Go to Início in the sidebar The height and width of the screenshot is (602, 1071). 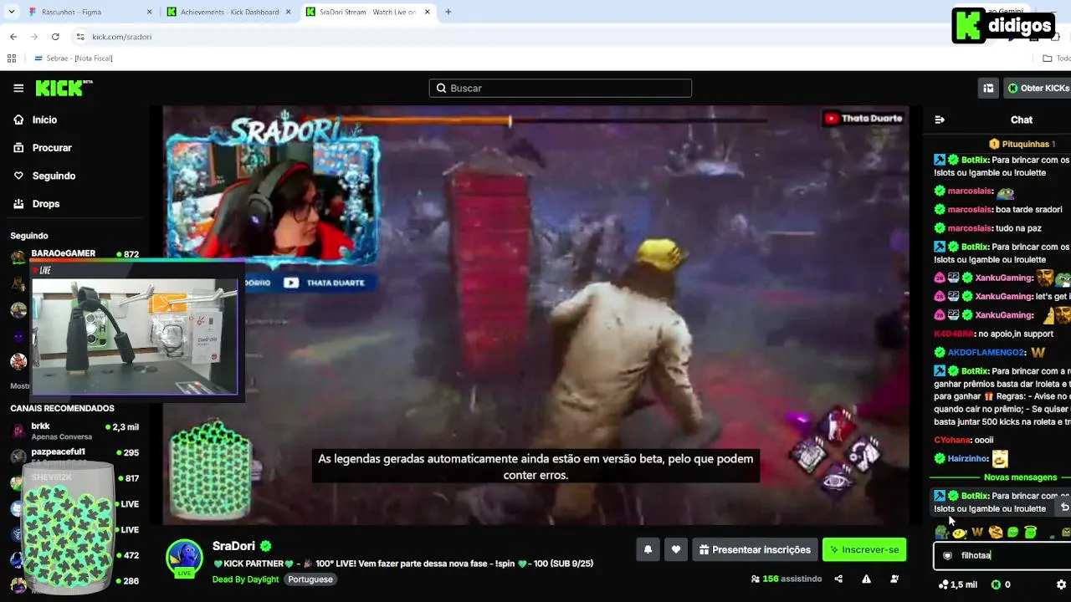pos(44,120)
